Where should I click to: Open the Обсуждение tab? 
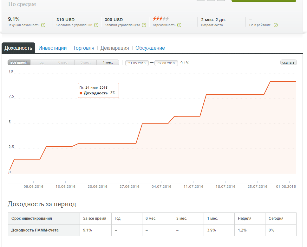[x=150, y=48]
